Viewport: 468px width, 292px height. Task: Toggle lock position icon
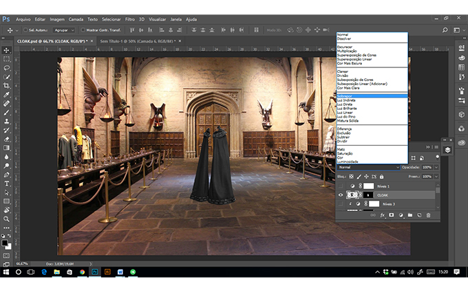367,177
